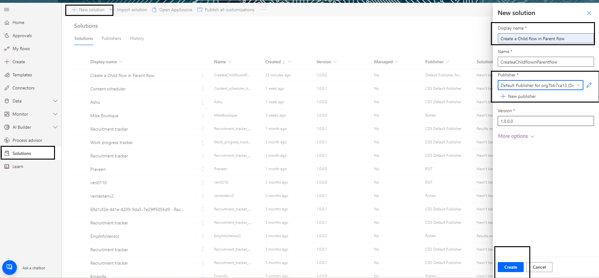The width and height of the screenshot is (599, 278).
Task: Open vertical ellipsis for Content scheduler row
Action: pyautogui.click(x=203, y=89)
